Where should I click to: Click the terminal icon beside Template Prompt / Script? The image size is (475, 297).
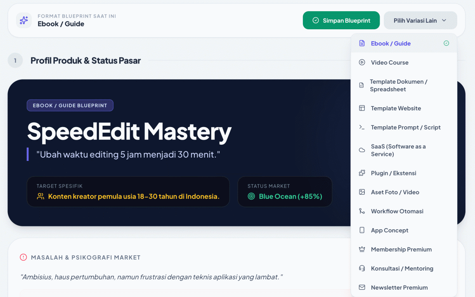[x=362, y=127]
